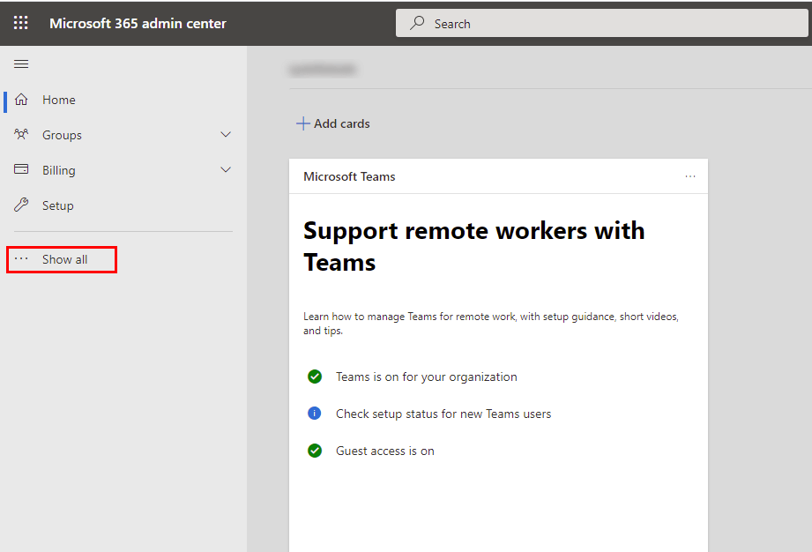This screenshot has height=552, width=812.
Task: Click the Home house icon
Action: [x=21, y=100]
